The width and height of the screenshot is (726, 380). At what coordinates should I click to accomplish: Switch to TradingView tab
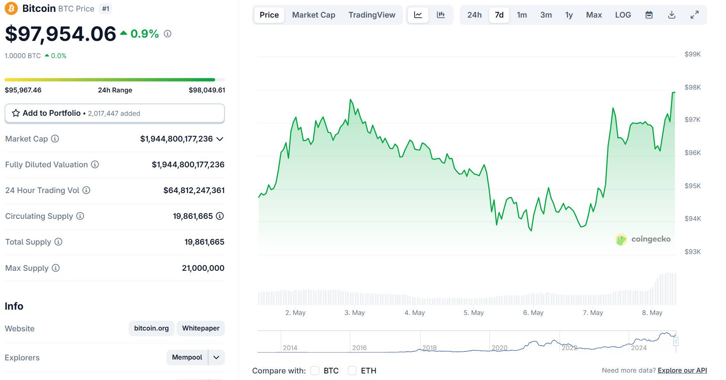tap(372, 15)
